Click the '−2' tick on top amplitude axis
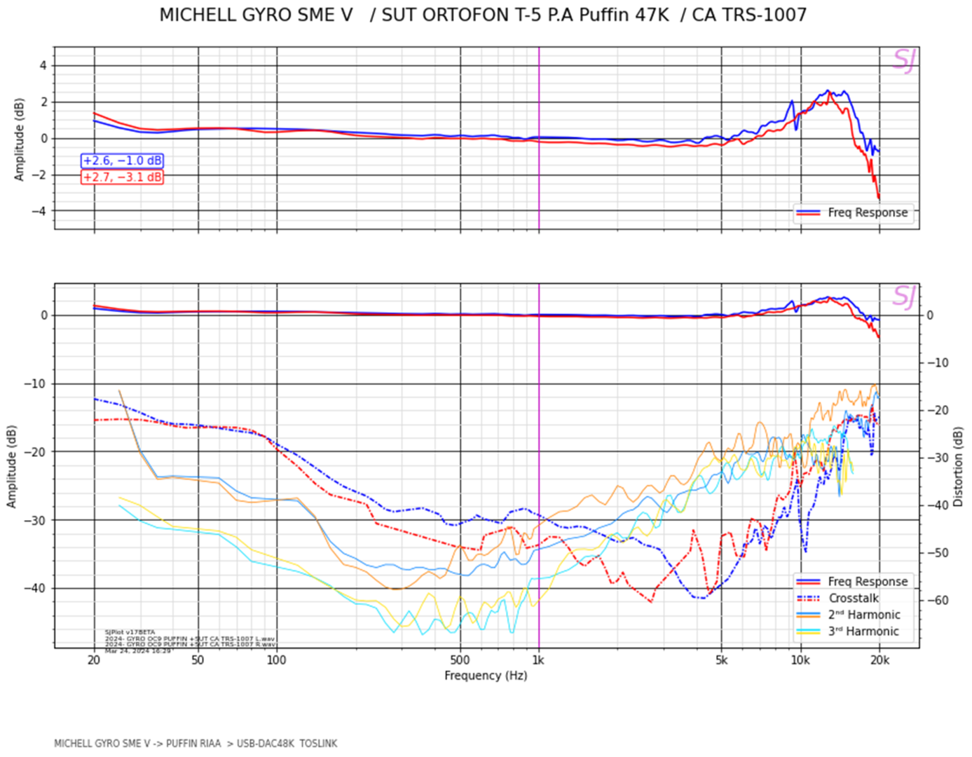The width and height of the screenshot is (972, 757). [x=40, y=175]
